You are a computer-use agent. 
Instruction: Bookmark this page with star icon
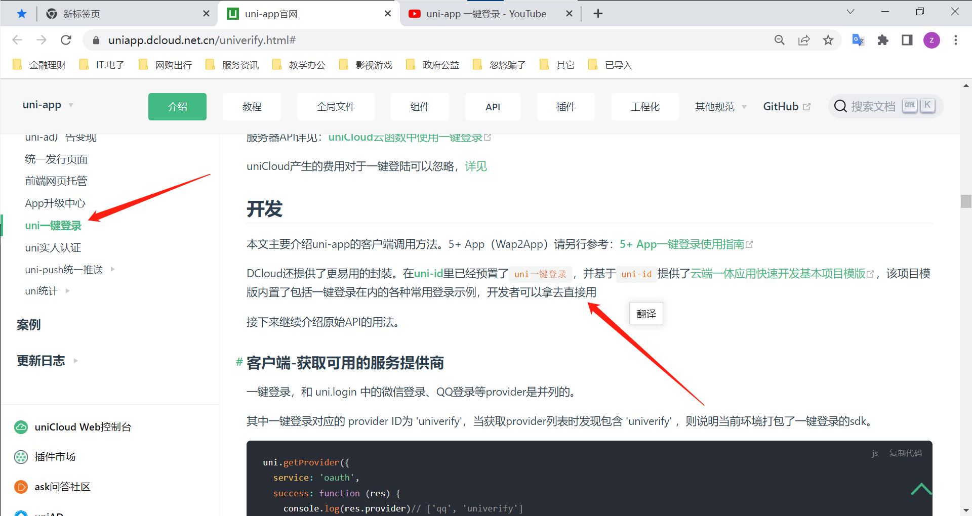tap(828, 40)
